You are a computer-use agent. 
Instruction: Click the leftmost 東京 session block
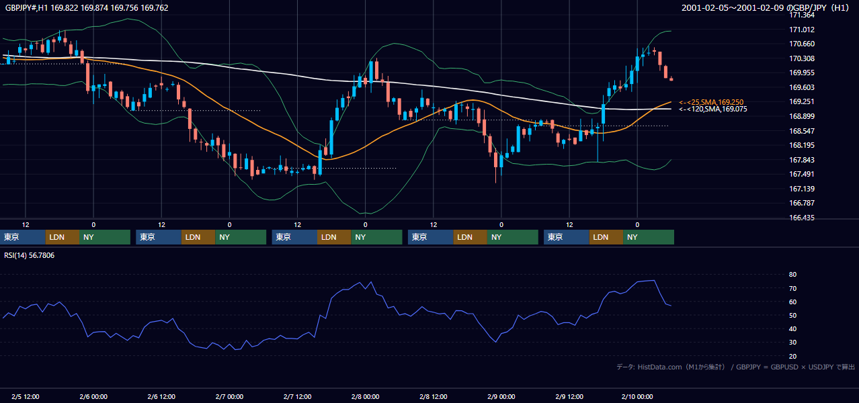click(x=23, y=237)
